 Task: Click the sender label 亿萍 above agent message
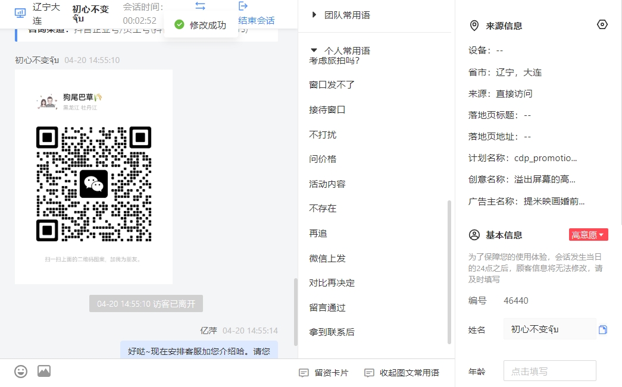pos(209,331)
